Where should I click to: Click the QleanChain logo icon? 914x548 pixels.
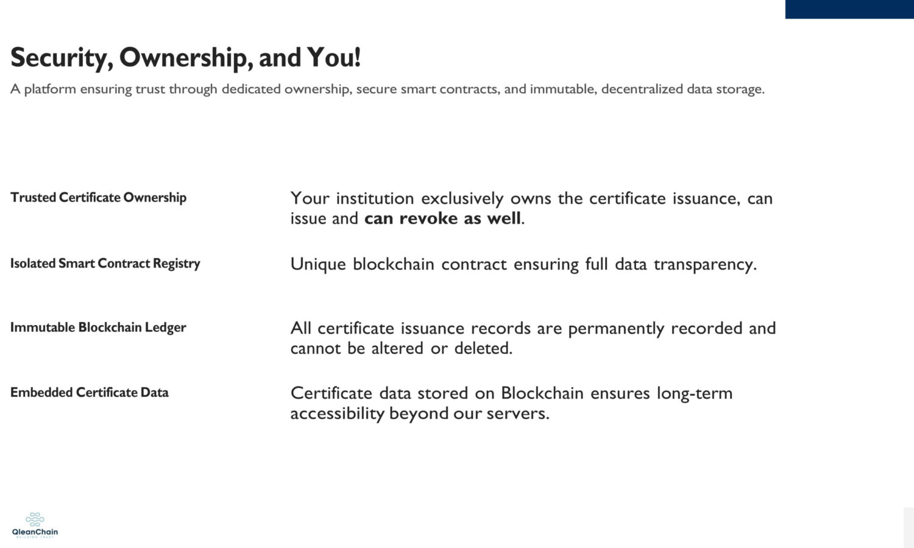[x=35, y=519]
